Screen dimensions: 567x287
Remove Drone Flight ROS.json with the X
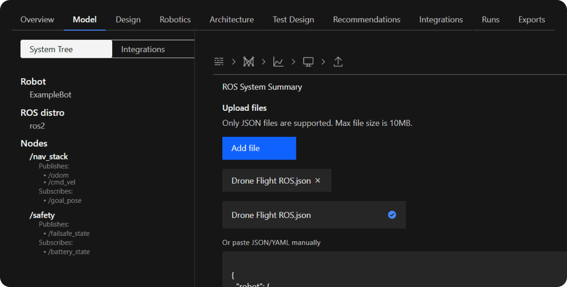point(318,180)
